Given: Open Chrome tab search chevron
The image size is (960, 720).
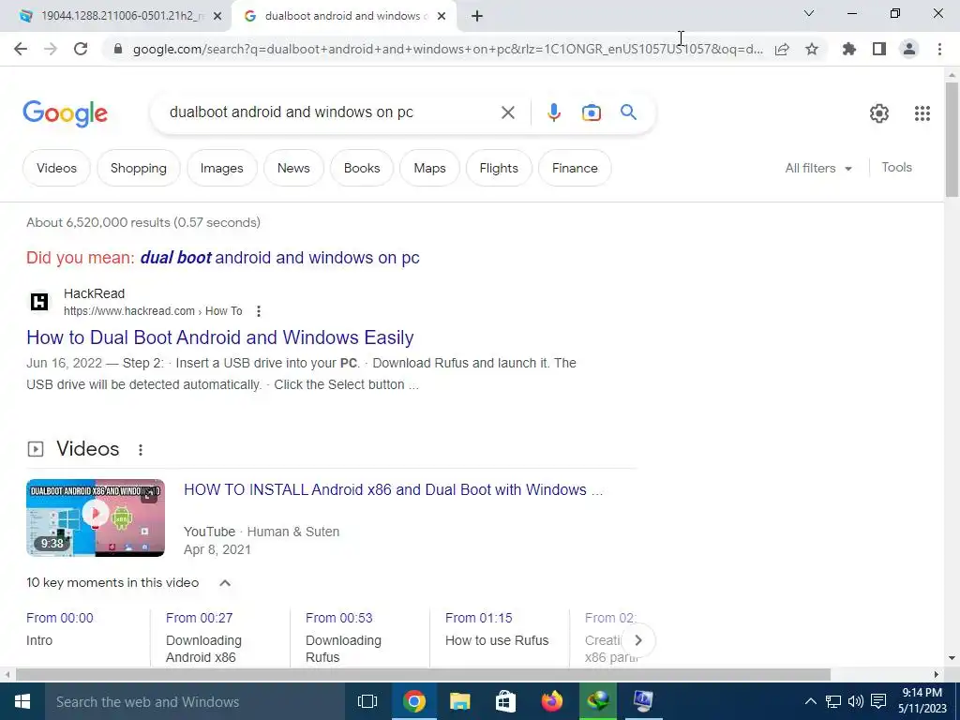Looking at the screenshot, I should click(x=809, y=13).
